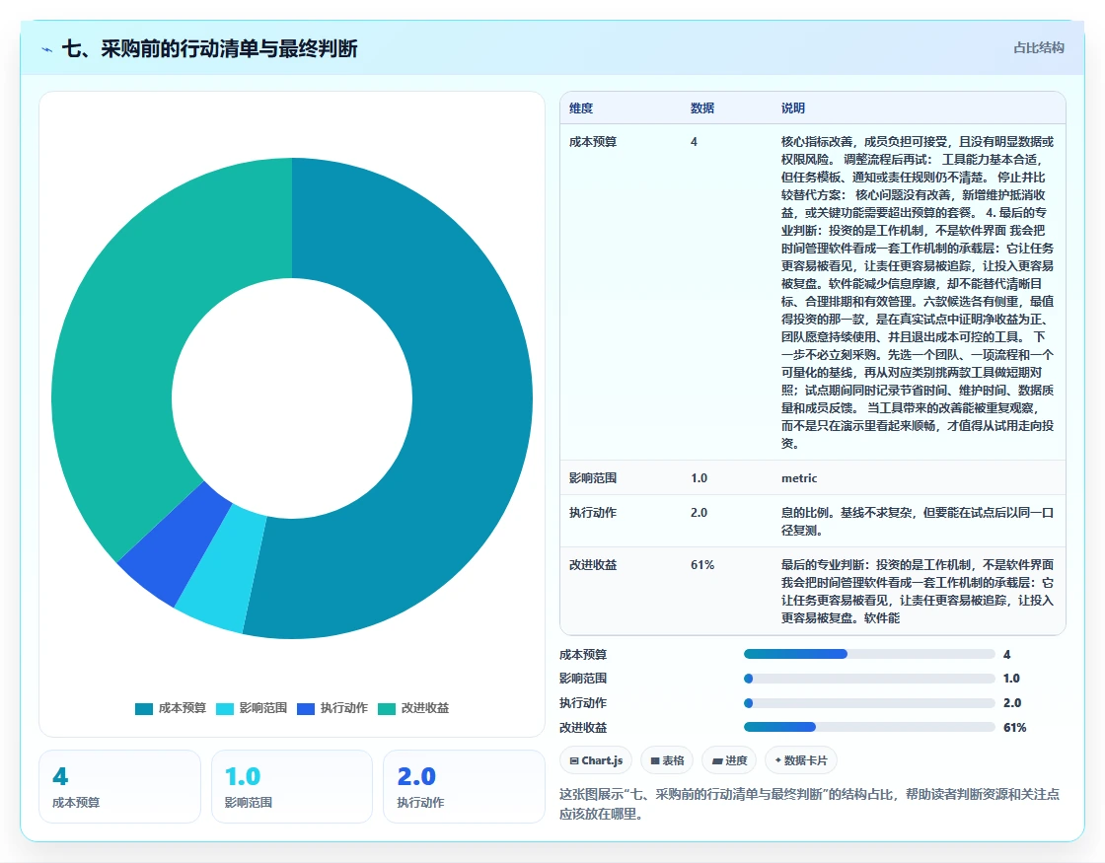The width and height of the screenshot is (1105, 863).
Task: Select the 成本预算 stat card showing 4
Action: 119,786
